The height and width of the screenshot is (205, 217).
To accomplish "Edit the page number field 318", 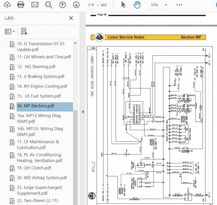I will [x=91, y=5].
